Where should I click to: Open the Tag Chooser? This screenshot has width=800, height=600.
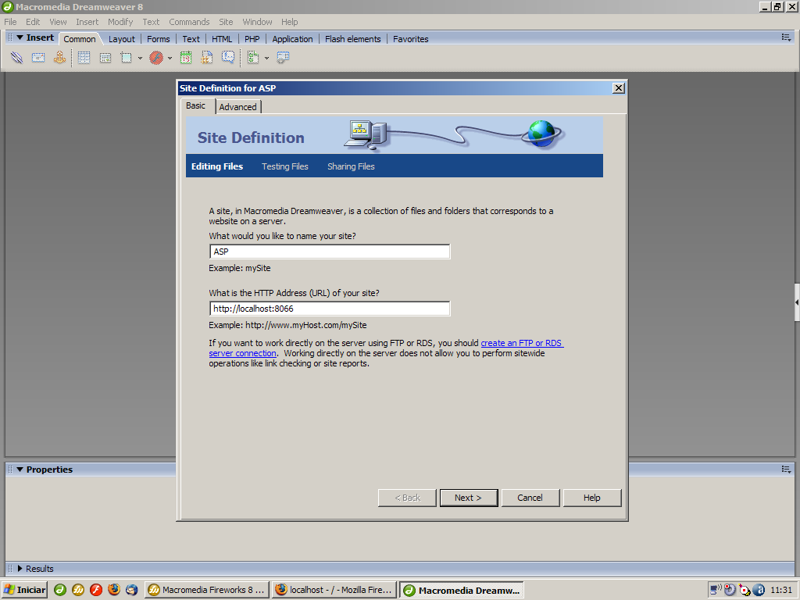283,58
